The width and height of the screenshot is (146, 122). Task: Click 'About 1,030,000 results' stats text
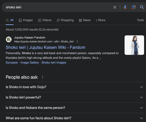(x=32, y=29)
